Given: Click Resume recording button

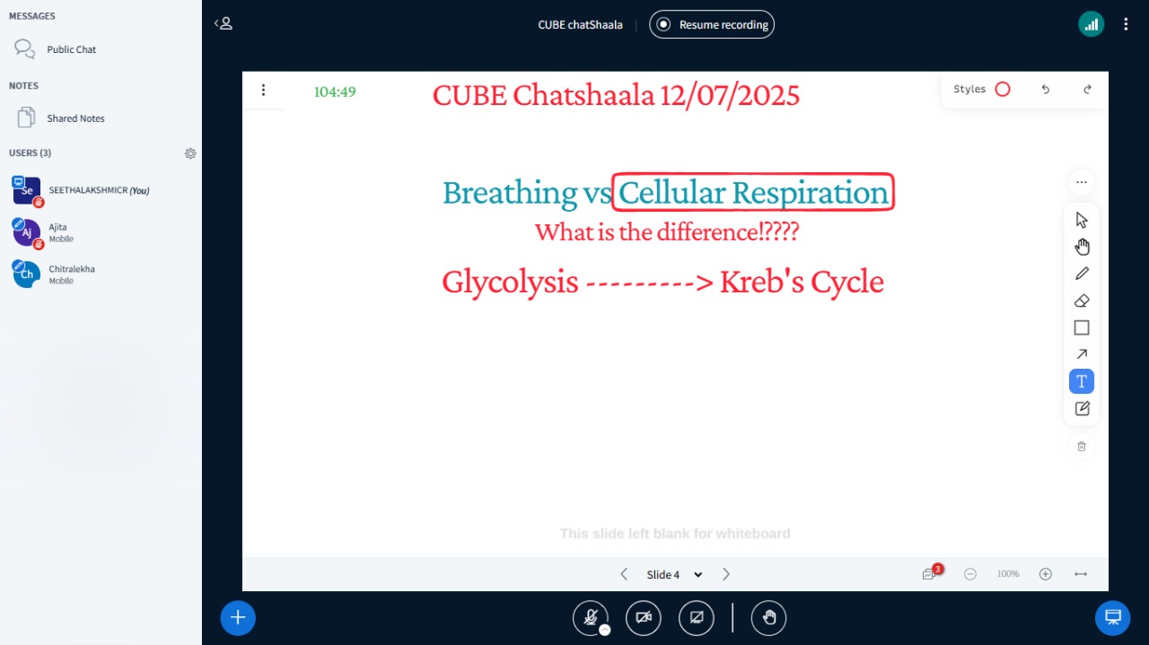Looking at the screenshot, I should tap(712, 24).
